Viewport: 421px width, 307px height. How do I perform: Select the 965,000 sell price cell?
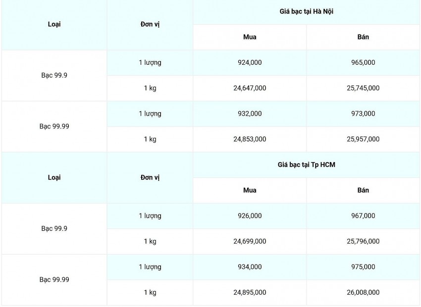tap(363, 63)
